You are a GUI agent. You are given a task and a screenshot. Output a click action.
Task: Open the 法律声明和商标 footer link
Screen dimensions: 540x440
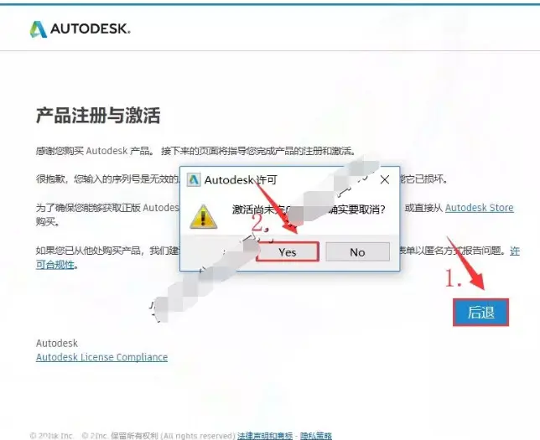[x=265, y=436]
